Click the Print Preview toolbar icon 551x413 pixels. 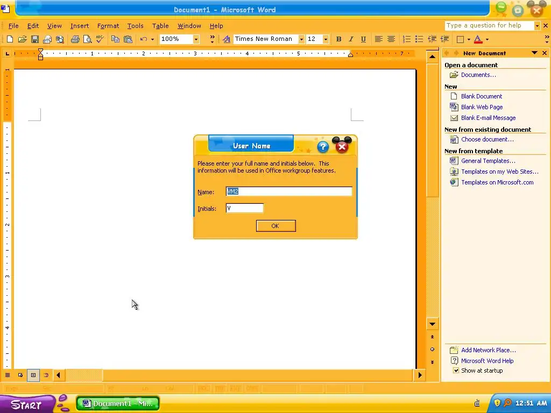coord(88,39)
